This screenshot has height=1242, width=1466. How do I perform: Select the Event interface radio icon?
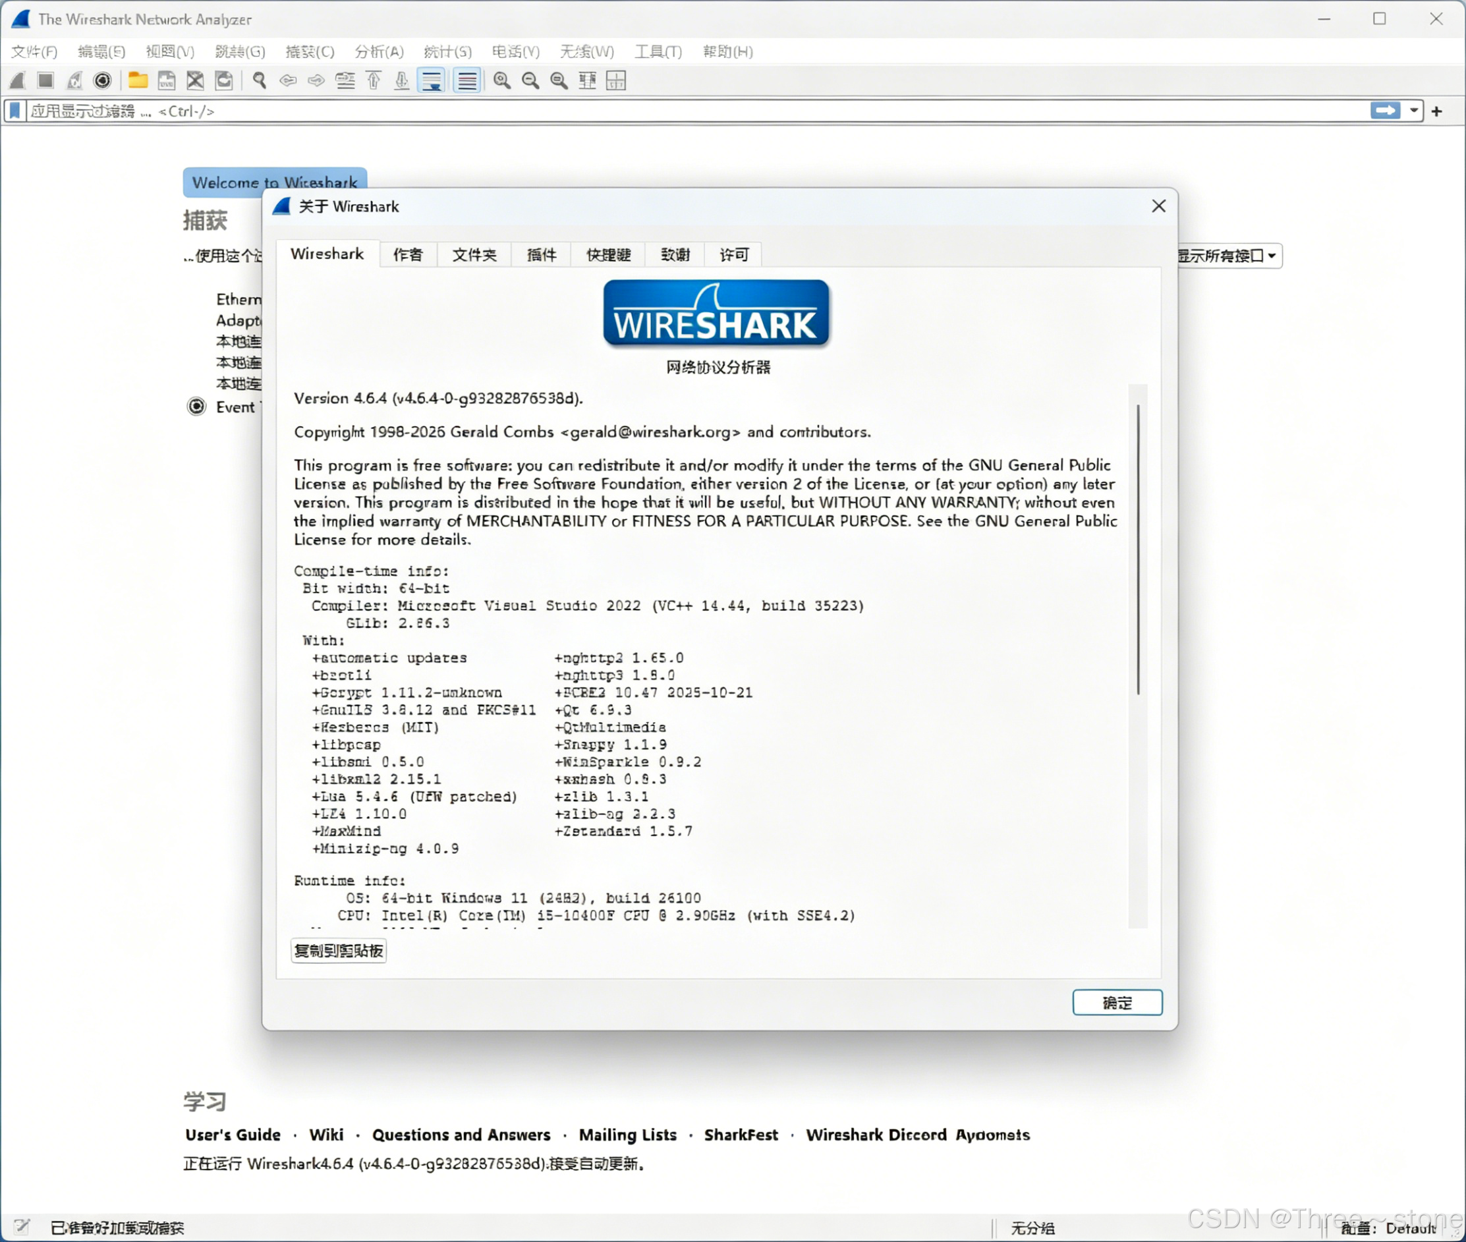click(x=196, y=407)
